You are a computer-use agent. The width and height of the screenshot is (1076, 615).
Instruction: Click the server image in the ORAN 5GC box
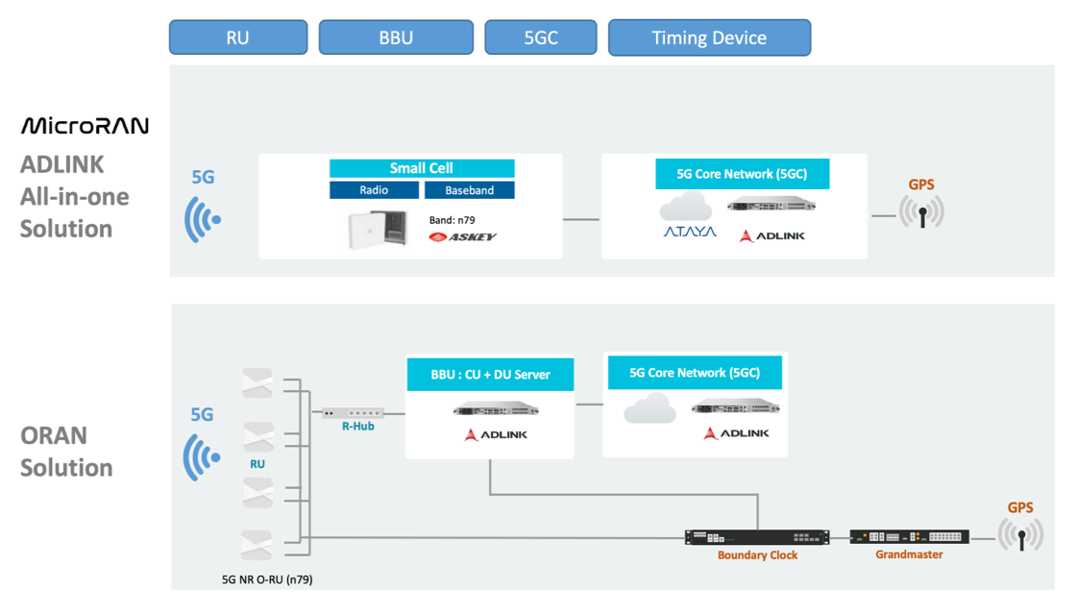pyautogui.click(x=736, y=406)
